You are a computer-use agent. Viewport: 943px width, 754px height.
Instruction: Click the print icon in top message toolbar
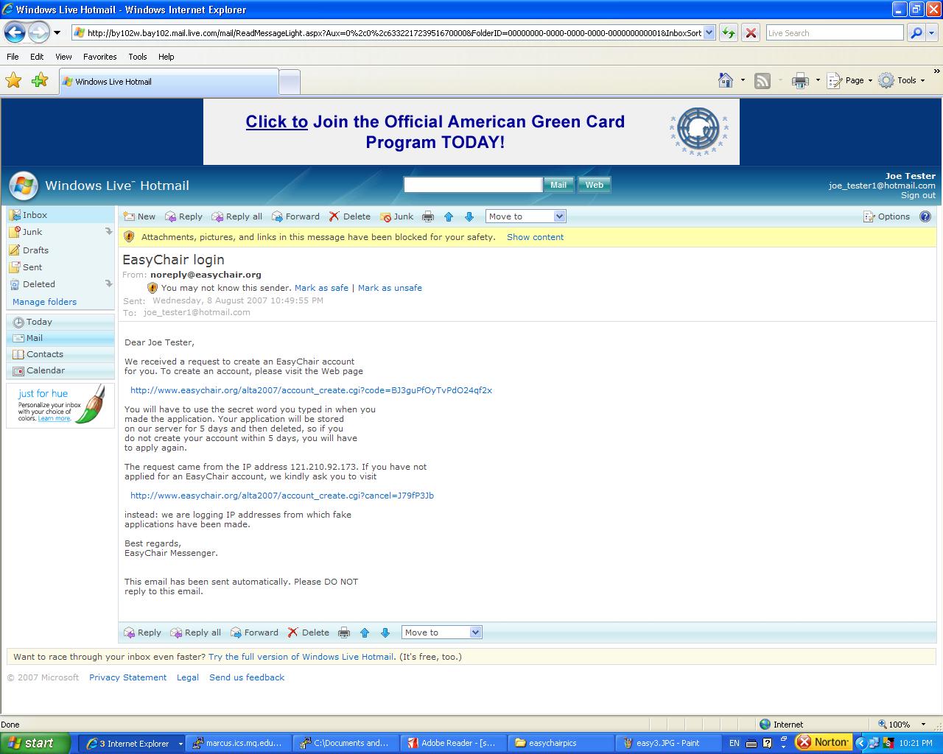427,216
